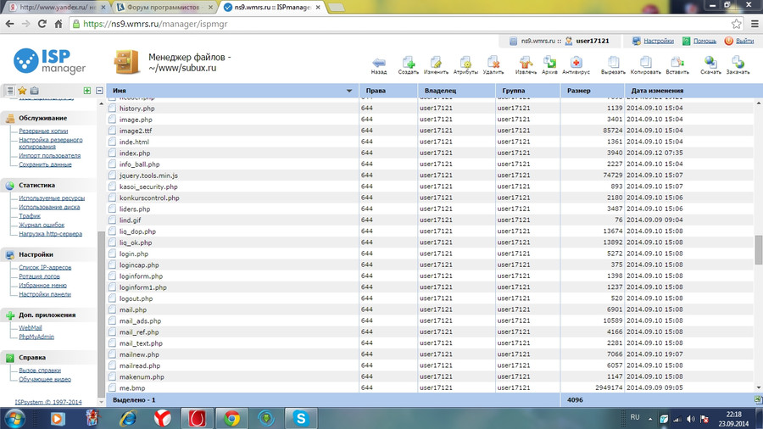This screenshot has width=763, height=429.
Task: Select checkbox for mail.php
Action: point(113,309)
